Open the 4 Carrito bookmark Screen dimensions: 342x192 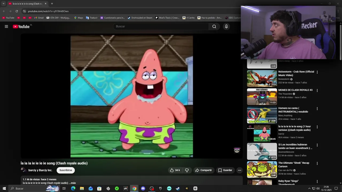tap(189, 18)
